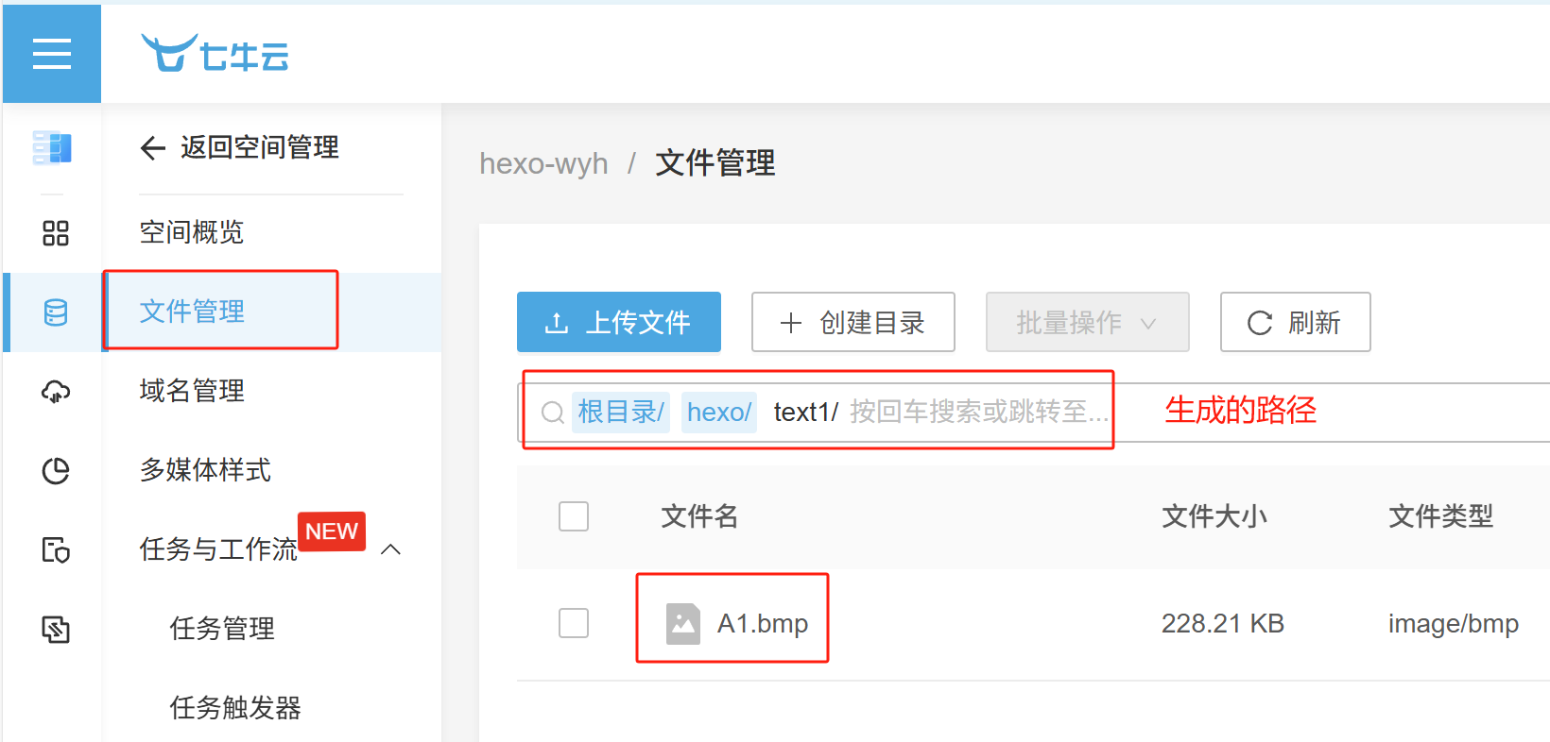Open 域名管理 menu item

pyautogui.click(x=192, y=391)
